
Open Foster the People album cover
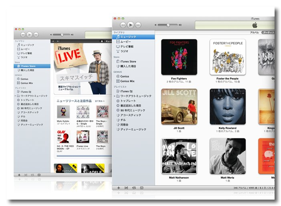coord(228,57)
